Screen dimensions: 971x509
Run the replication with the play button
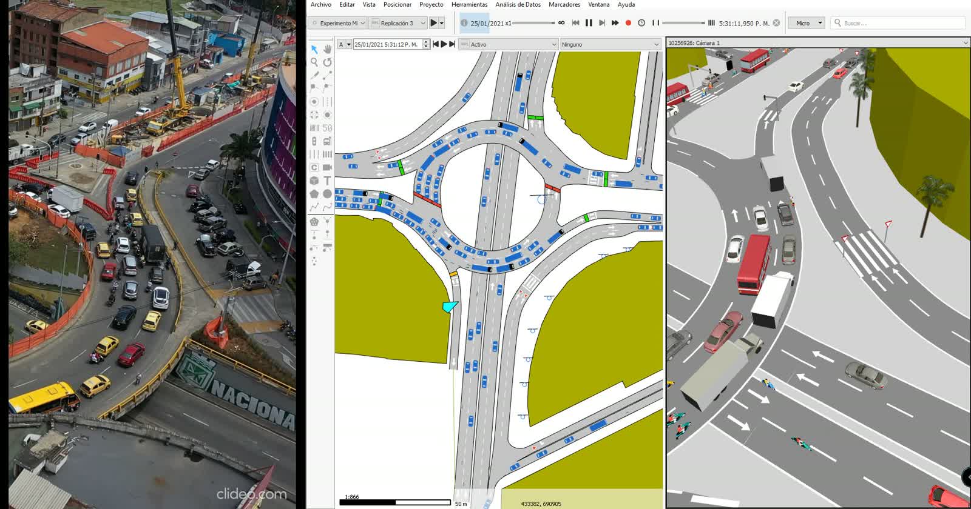tap(433, 23)
